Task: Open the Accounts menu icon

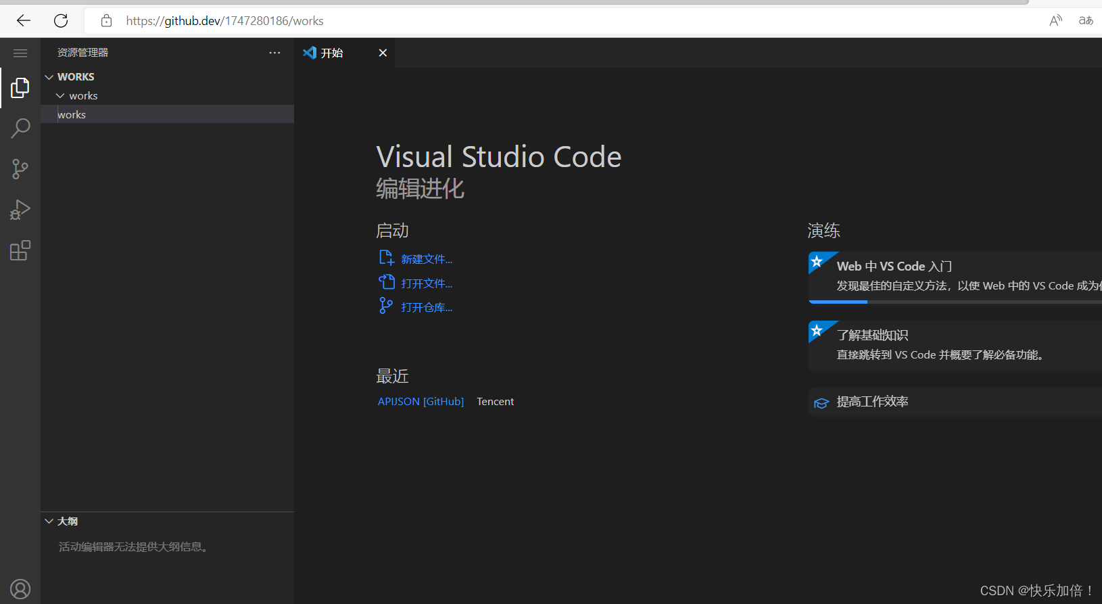Action: click(x=20, y=589)
